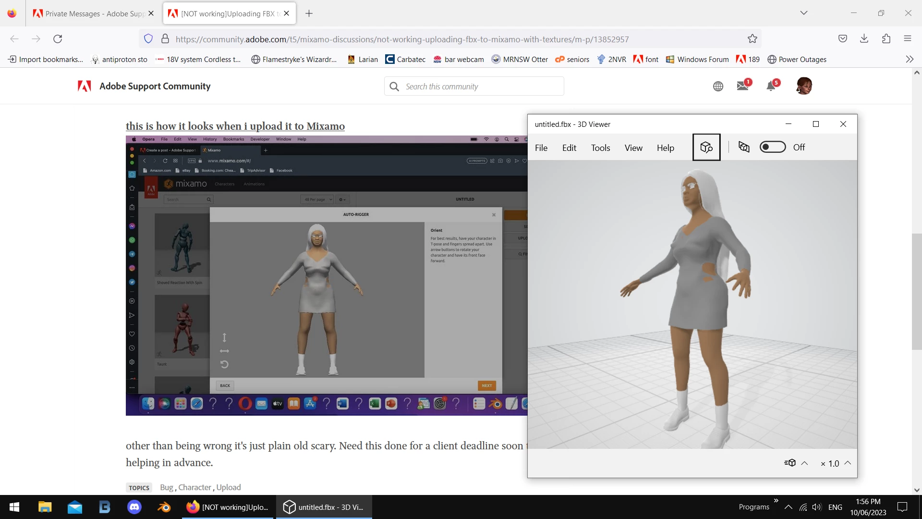
Task: Show more bookmarks chevron
Action: coord(909,59)
